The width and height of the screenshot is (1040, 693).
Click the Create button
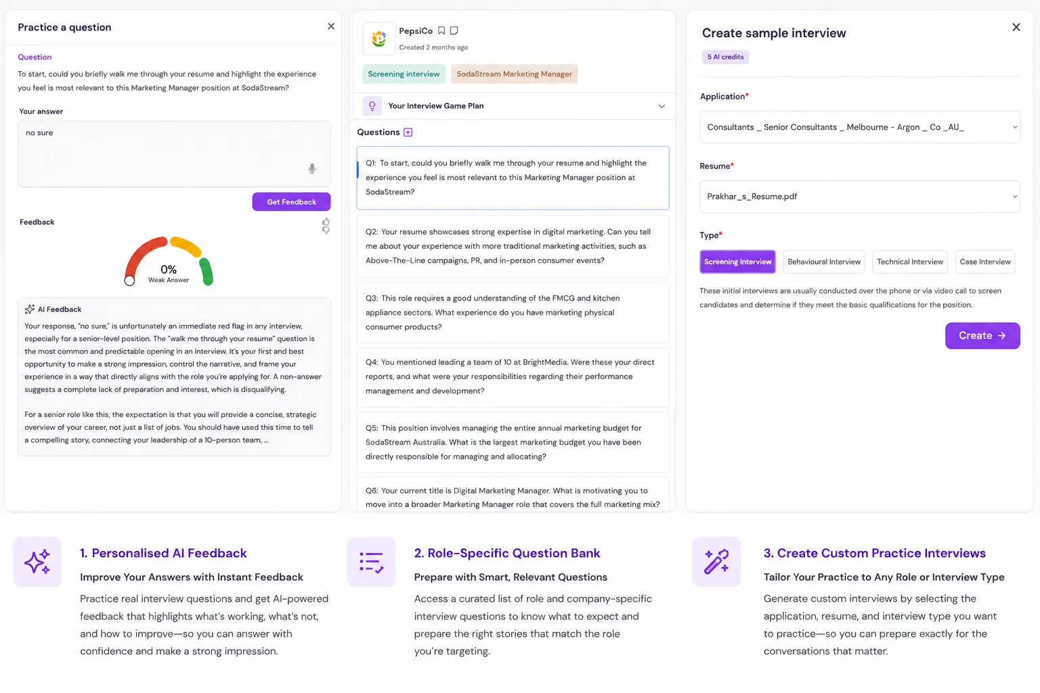[982, 336]
